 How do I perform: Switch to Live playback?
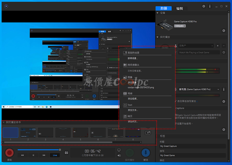click(55, 155)
